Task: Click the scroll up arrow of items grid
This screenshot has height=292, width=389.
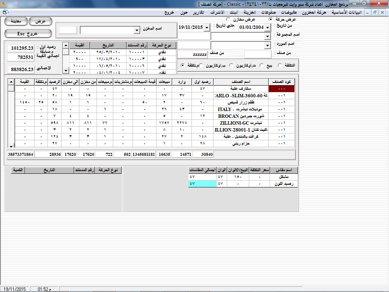Action: (11, 82)
